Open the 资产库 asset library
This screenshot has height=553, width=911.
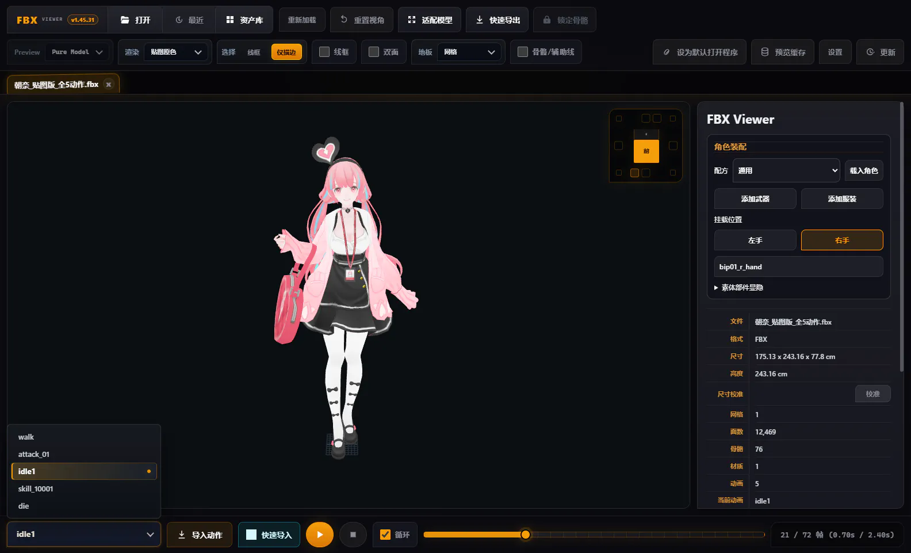click(244, 20)
